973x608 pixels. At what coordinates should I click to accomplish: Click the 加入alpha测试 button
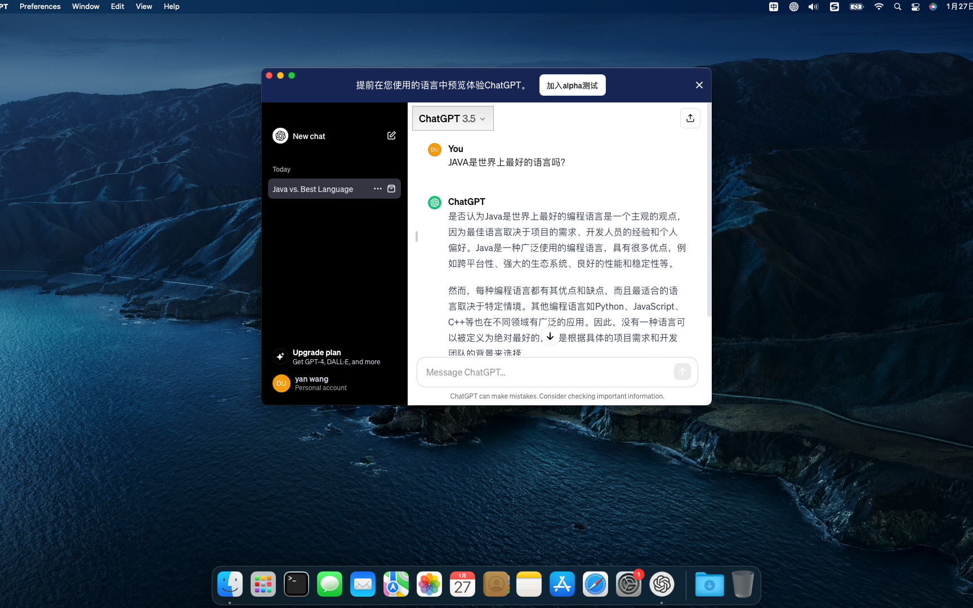coord(572,85)
